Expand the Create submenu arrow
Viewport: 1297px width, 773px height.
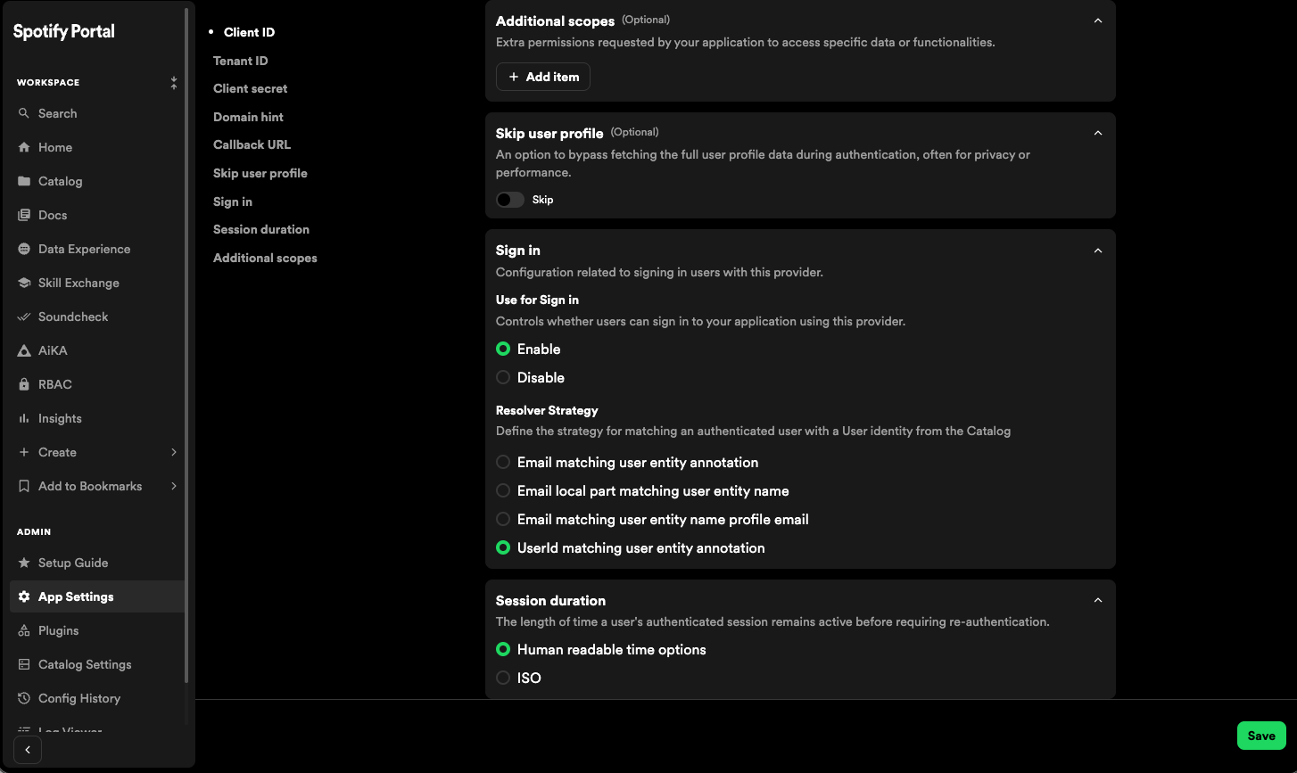click(x=174, y=452)
